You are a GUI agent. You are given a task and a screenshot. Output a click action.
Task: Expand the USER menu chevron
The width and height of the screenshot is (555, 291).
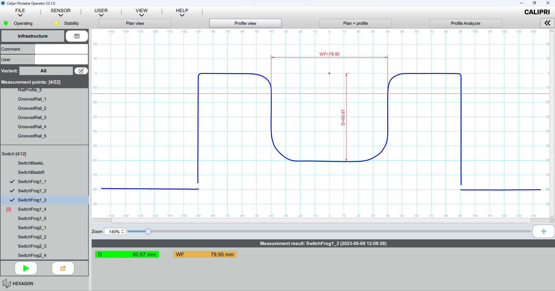[101, 15]
